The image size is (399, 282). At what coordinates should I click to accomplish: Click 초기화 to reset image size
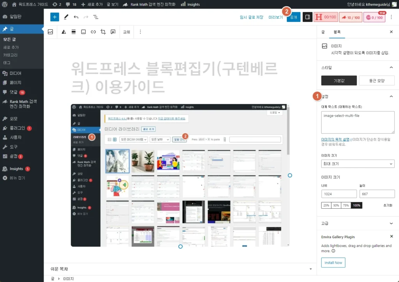[x=388, y=205]
